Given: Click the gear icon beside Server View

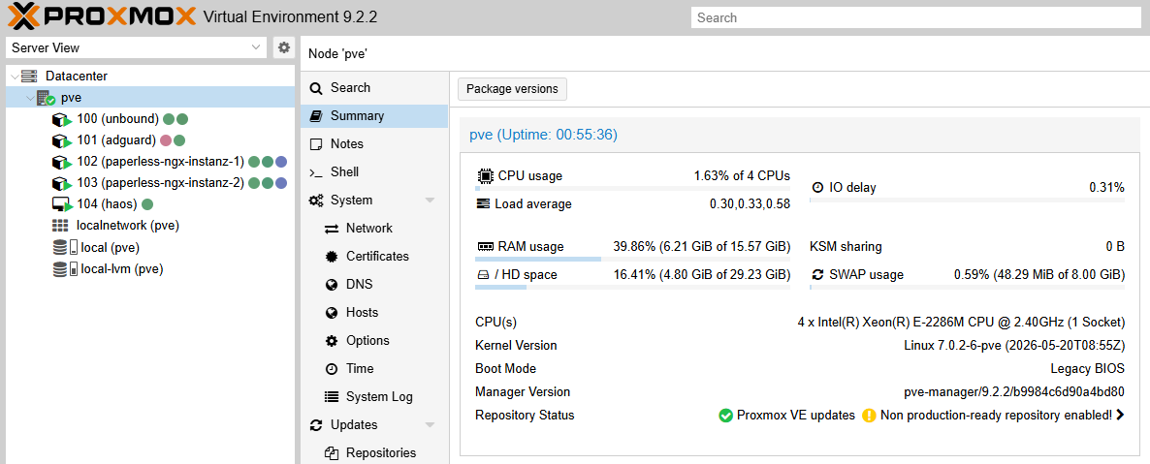Looking at the screenshot, I should tap(283, 47).
